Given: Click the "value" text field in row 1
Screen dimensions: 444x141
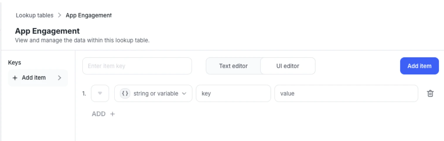Looking at the screenshot, I should click(346, 94).
